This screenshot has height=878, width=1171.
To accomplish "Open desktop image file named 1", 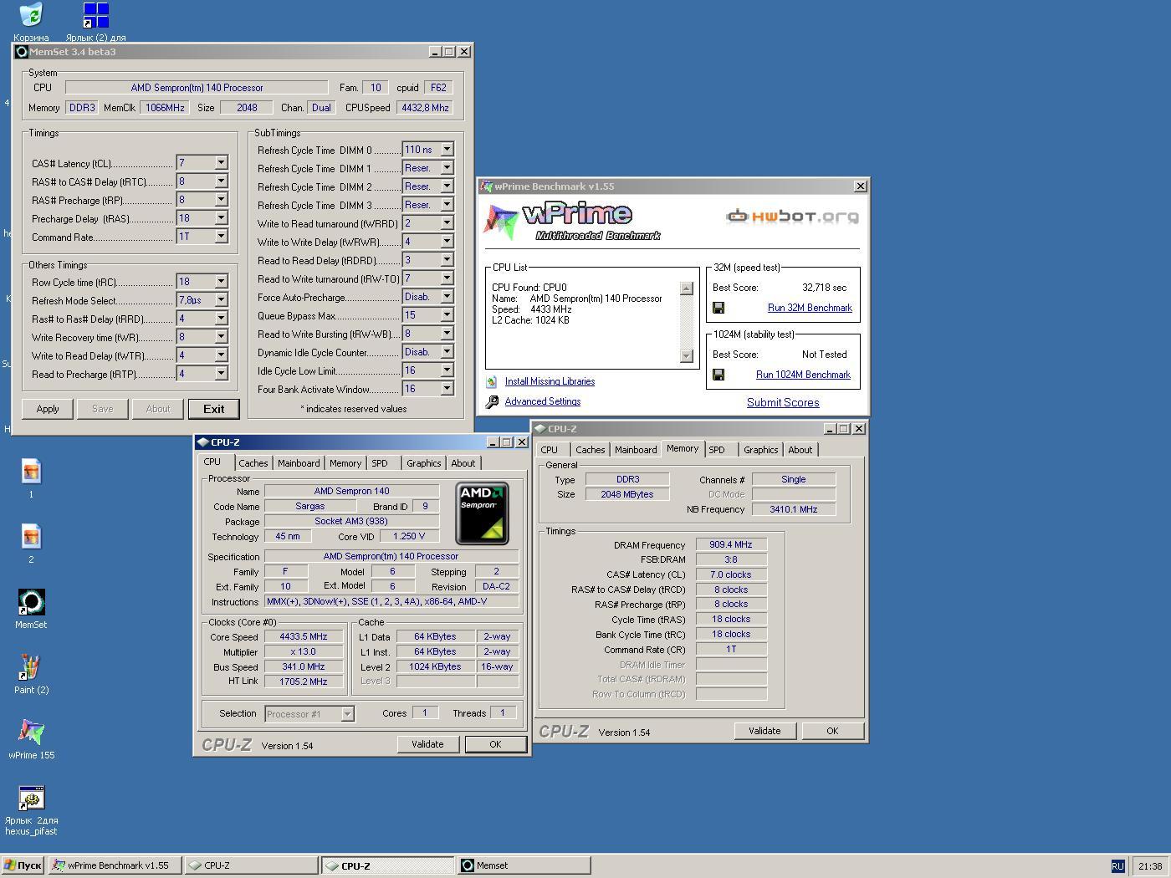I will click(x=31, y=472).
